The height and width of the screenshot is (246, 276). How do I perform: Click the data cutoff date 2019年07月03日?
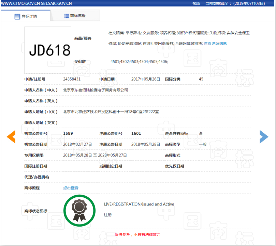249,3
